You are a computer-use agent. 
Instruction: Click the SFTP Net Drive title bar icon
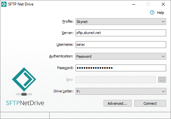click(4, 4)
